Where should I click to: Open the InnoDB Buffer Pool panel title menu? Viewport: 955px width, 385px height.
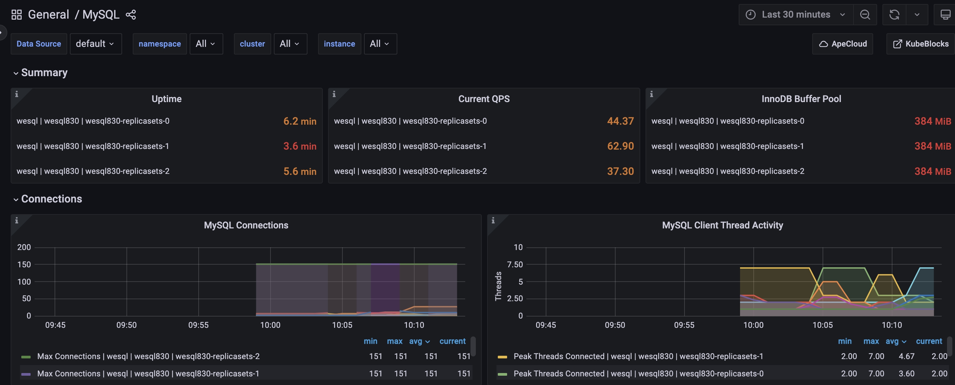point(801,99)
